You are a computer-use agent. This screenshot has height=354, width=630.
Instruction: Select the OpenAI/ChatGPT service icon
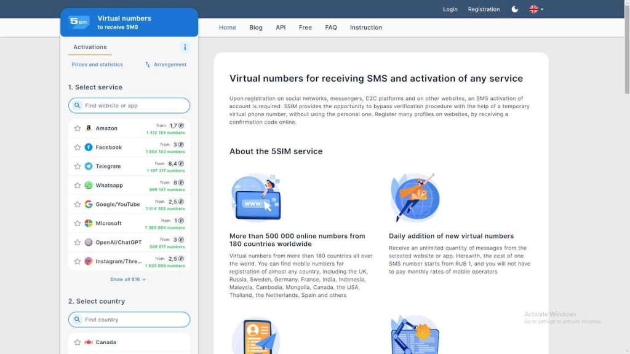coord(89,242)
